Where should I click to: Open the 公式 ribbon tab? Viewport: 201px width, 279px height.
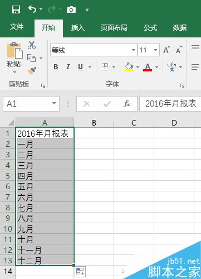click(x=150, y=27)
